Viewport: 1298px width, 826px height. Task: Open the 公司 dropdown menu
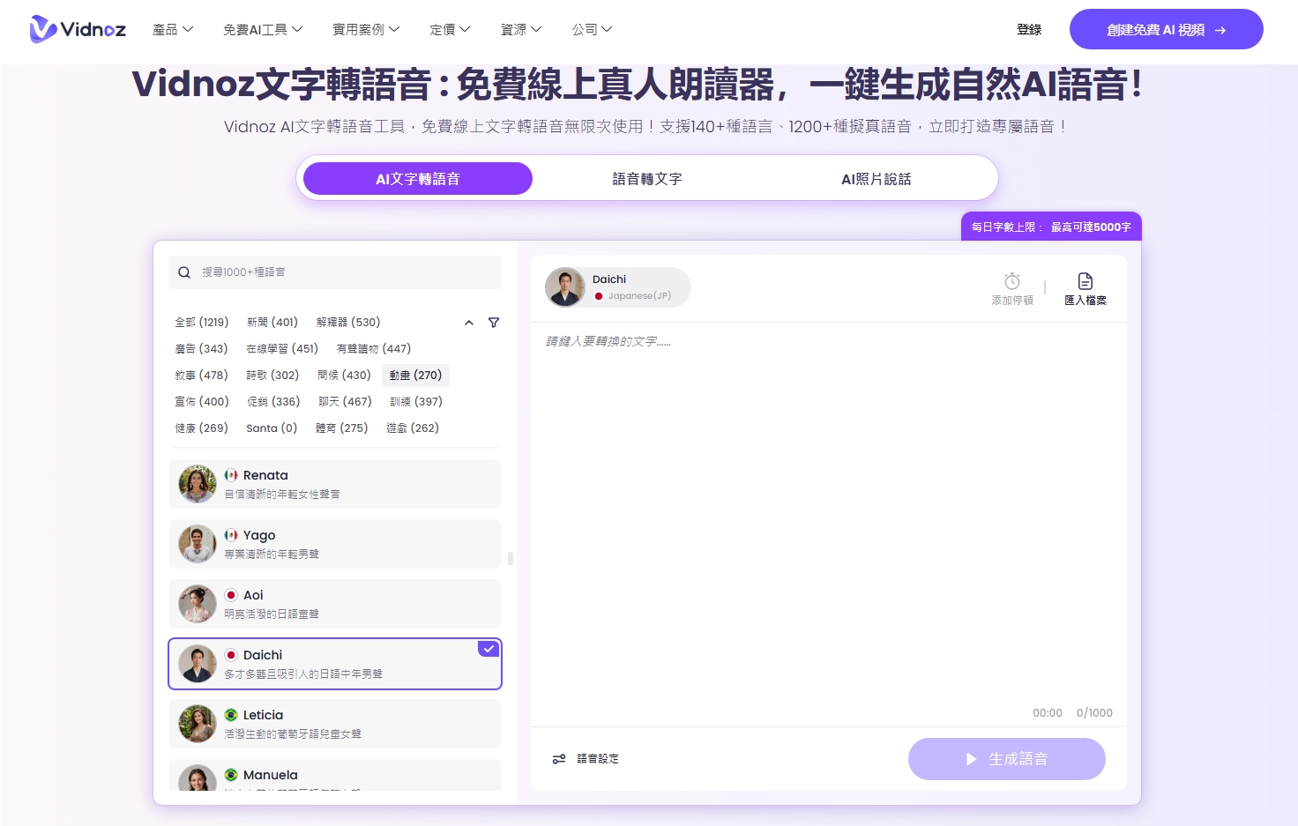592,30
